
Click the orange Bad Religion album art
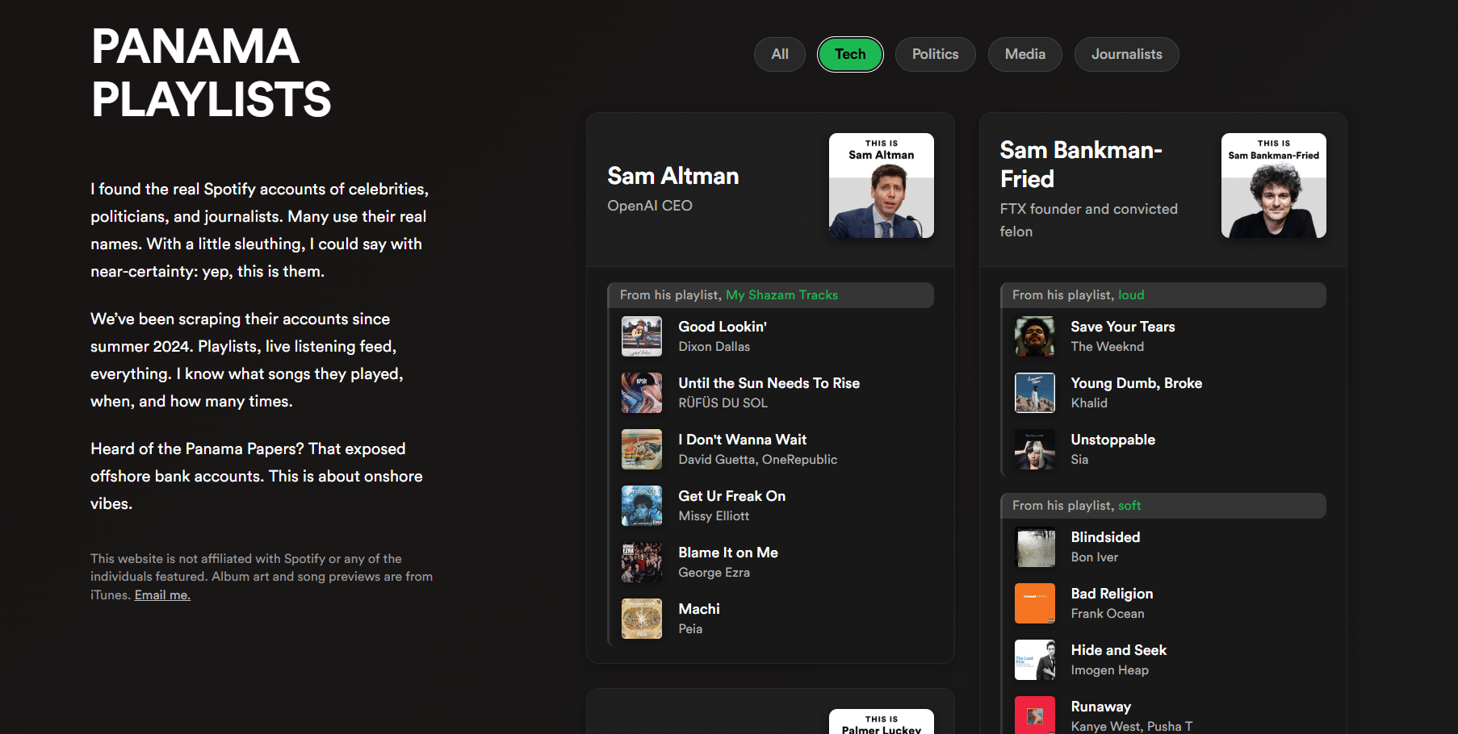[x=1035, y=603]
